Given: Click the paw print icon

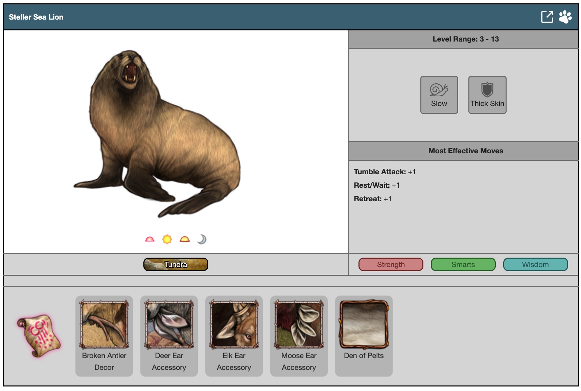Looking at the screenshot, I should tap(565, 17).
